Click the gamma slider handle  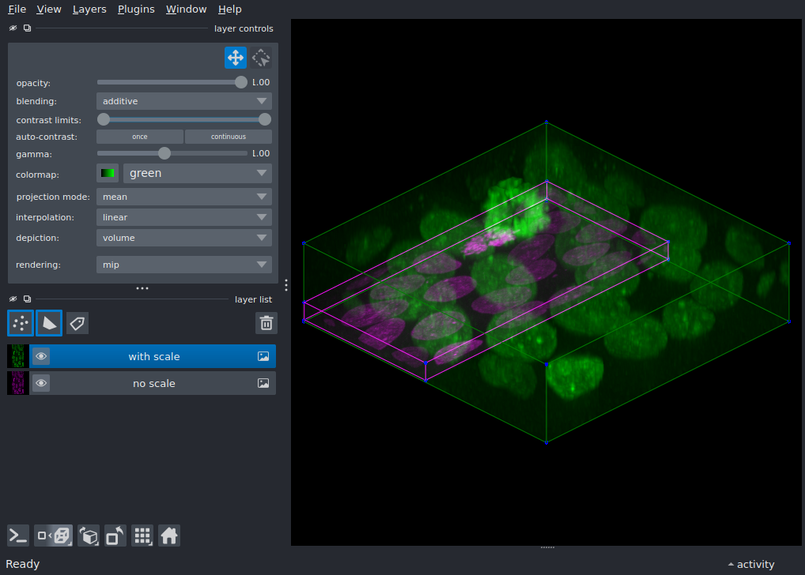point(164,153)
